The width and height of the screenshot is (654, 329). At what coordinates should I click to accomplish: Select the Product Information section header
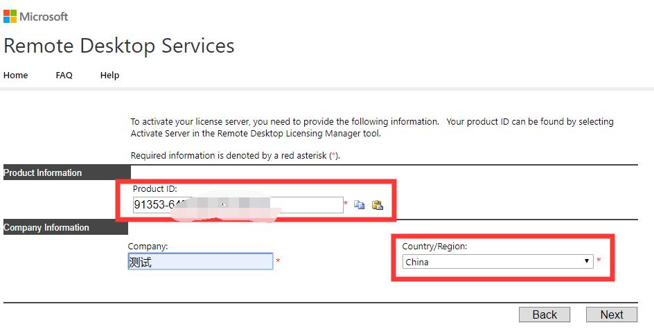[x=43, y=173]
